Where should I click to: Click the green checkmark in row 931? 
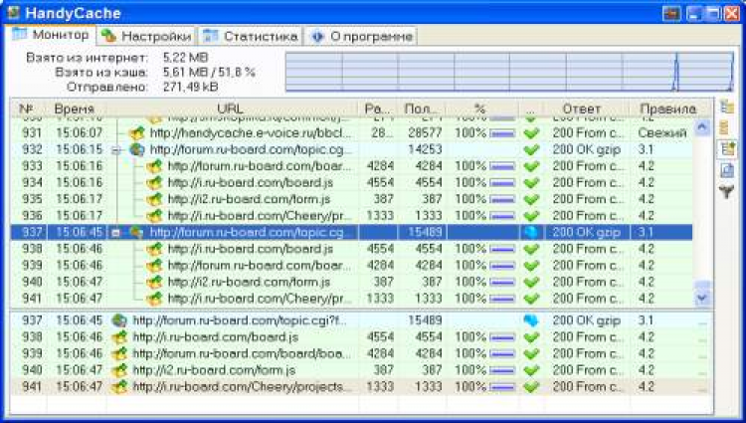531,133
